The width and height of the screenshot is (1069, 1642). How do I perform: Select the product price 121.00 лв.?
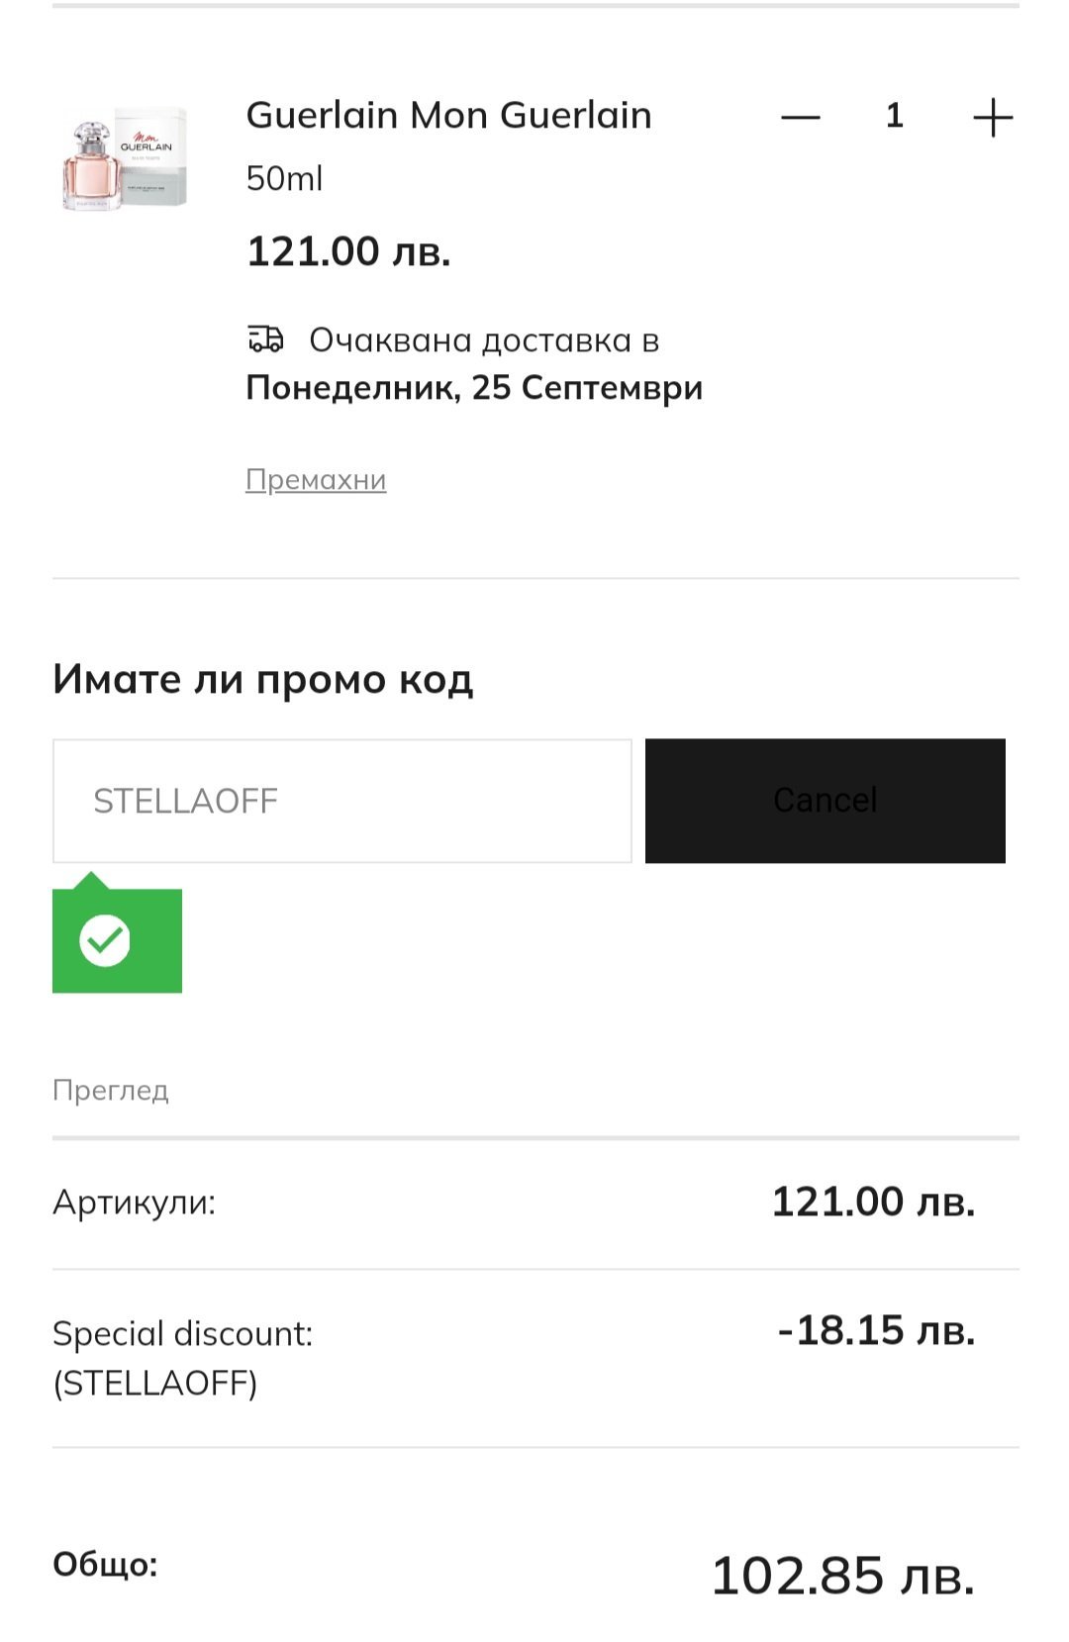[348, 251]
